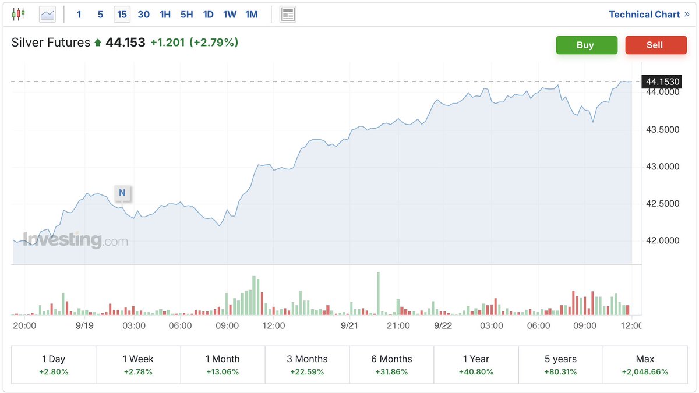Screen dimensions: 699x393
Task: Click the green up arrow beside Silver Futures
Action: (x=98, y=43)
